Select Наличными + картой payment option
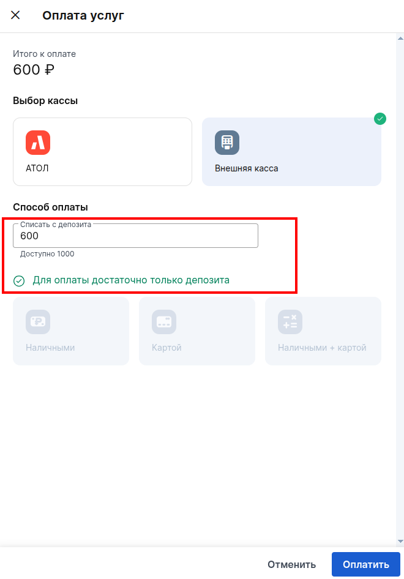 323,331
